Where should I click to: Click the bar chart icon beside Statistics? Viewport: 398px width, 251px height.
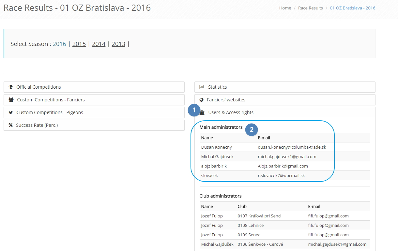pos(202,87)
